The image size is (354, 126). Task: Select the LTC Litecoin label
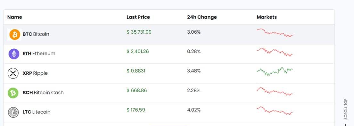pyautogui.click(x=37, y=112)
